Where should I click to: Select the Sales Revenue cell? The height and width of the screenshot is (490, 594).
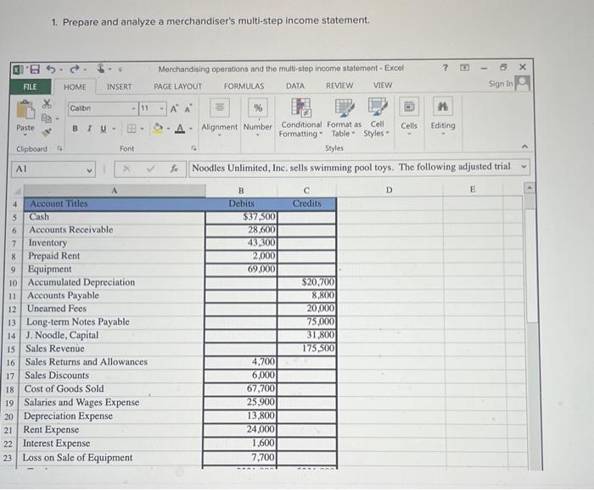(114, 348)
